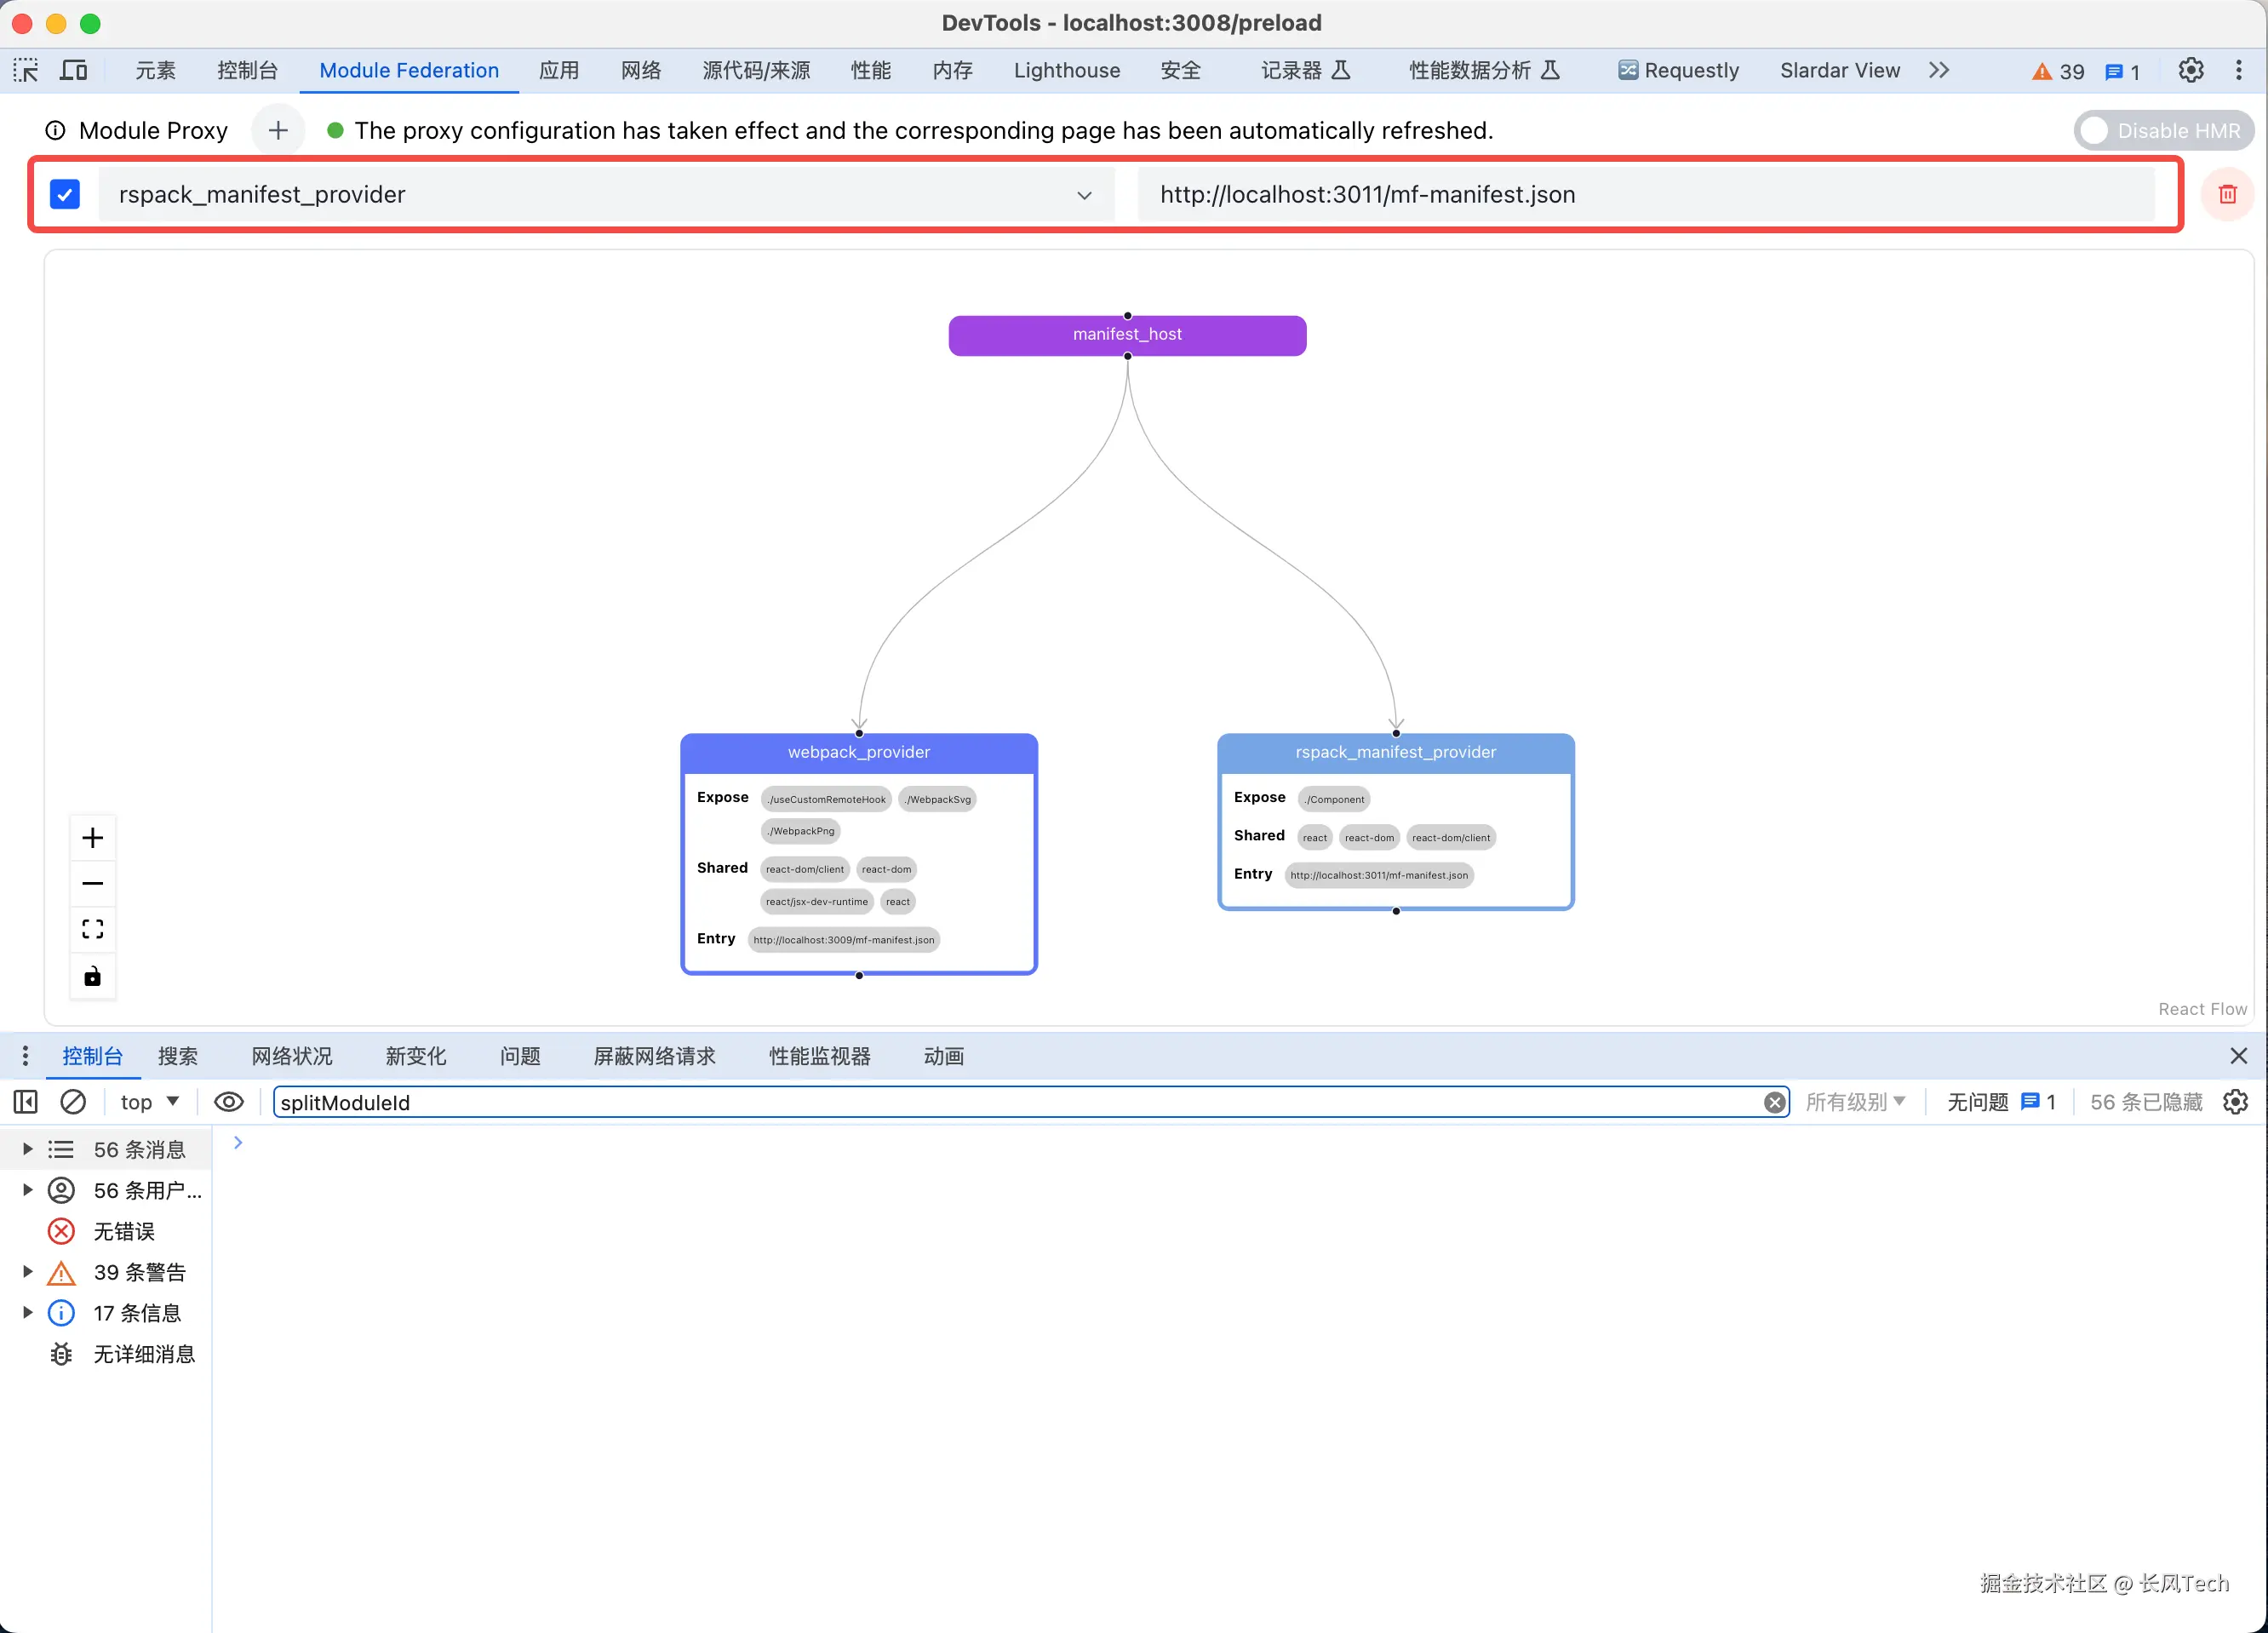Screen dimensions: 2268x1633
Task: Switch to the Lighthouse tab
Action: [x=1066, y=70]
